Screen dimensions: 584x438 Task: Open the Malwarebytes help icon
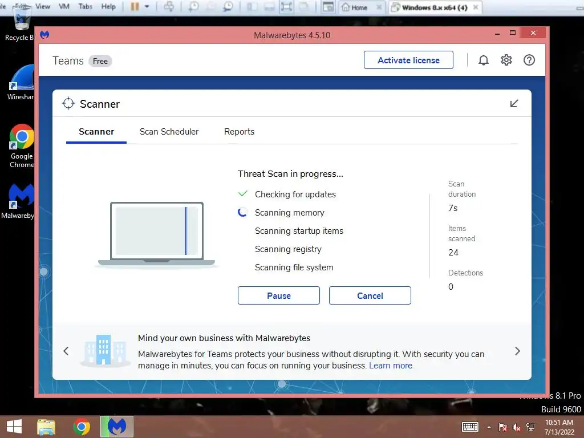529,60
